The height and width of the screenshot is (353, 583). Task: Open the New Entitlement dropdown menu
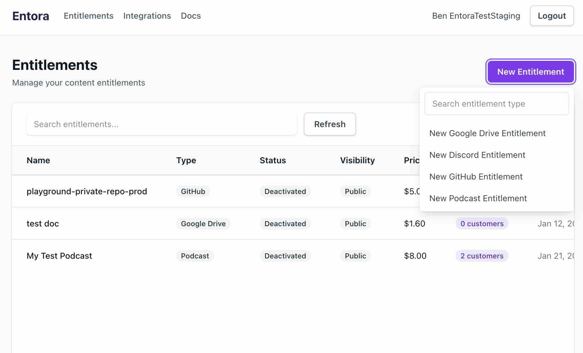pos(531,72)
